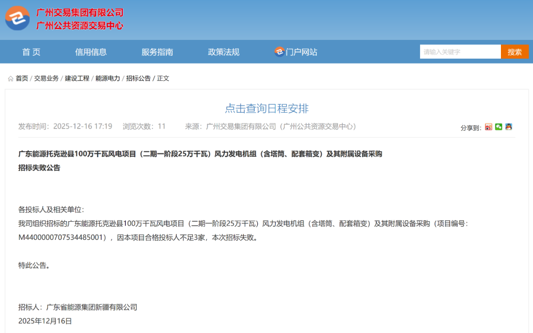
Task: Click the icon beside 门户网站 in navigation
Action: [x=279, y=52]
